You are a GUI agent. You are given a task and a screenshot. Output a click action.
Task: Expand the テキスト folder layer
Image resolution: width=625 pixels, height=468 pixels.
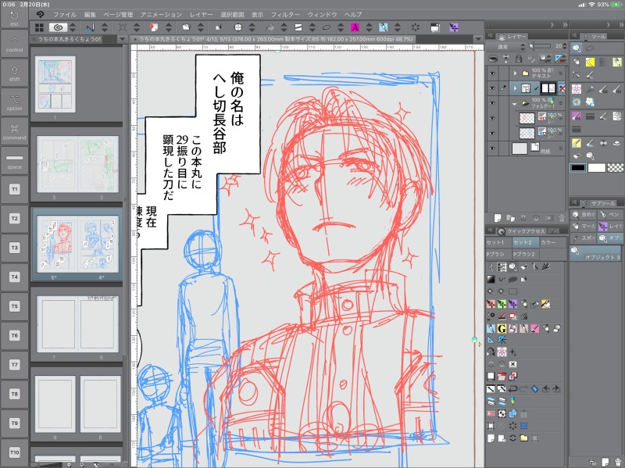[515, 73]
